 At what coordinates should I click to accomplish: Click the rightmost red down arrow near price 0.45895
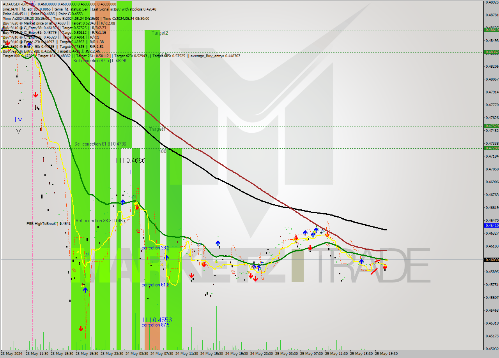(x=385, y=267)
